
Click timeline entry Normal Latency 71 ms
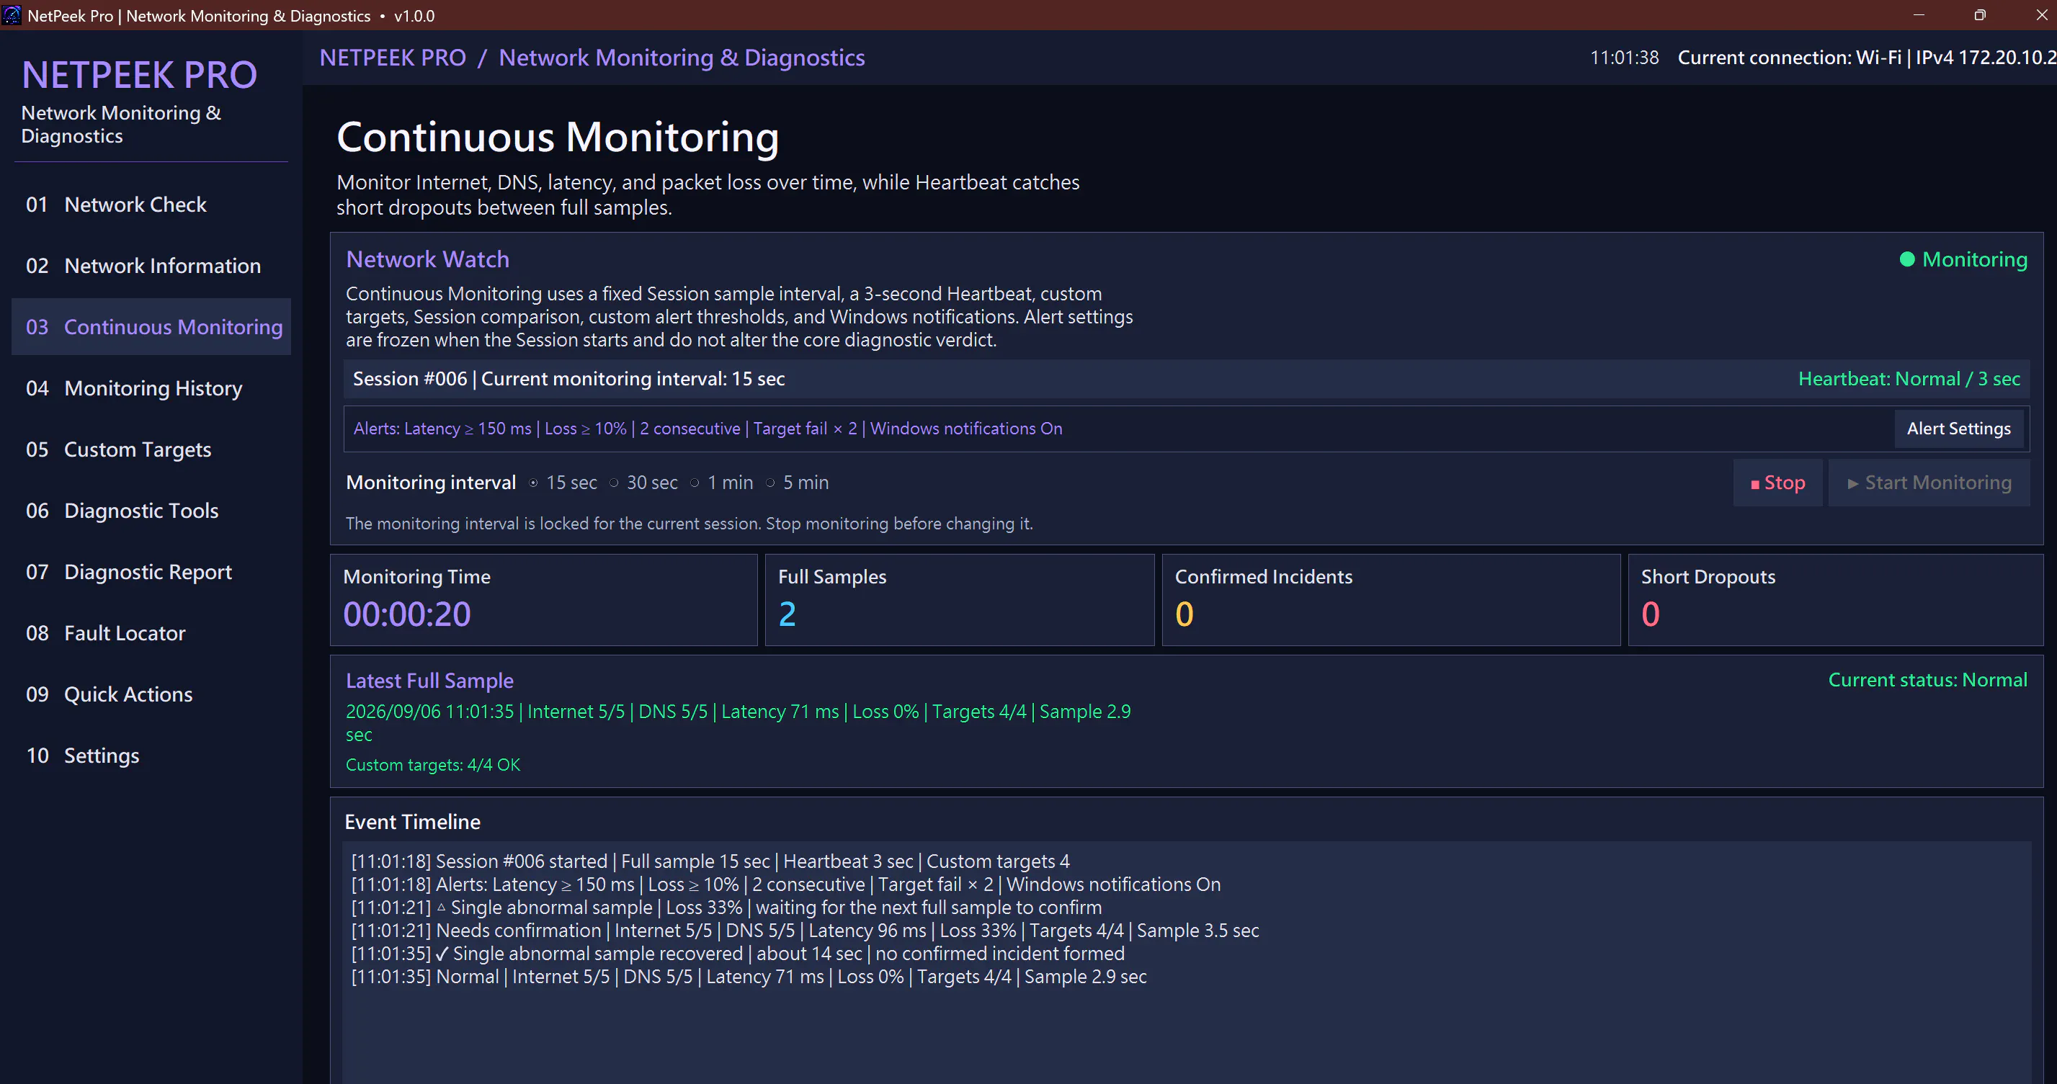point(749,977)
